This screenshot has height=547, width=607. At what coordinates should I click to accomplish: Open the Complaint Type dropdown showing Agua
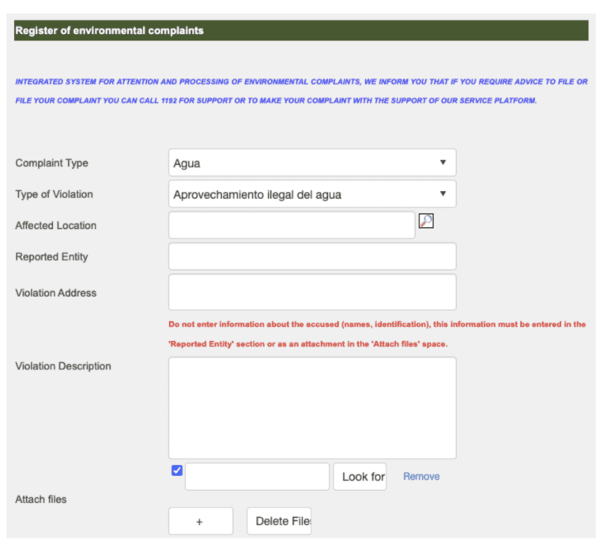click(x=312, y=163)
